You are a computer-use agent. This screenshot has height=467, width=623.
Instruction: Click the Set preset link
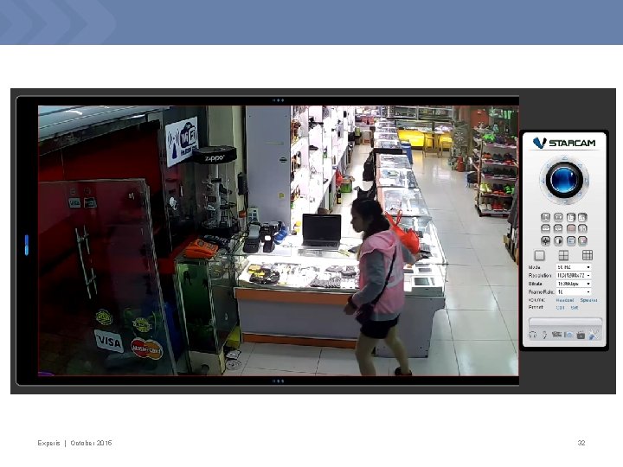click(575, 308)
